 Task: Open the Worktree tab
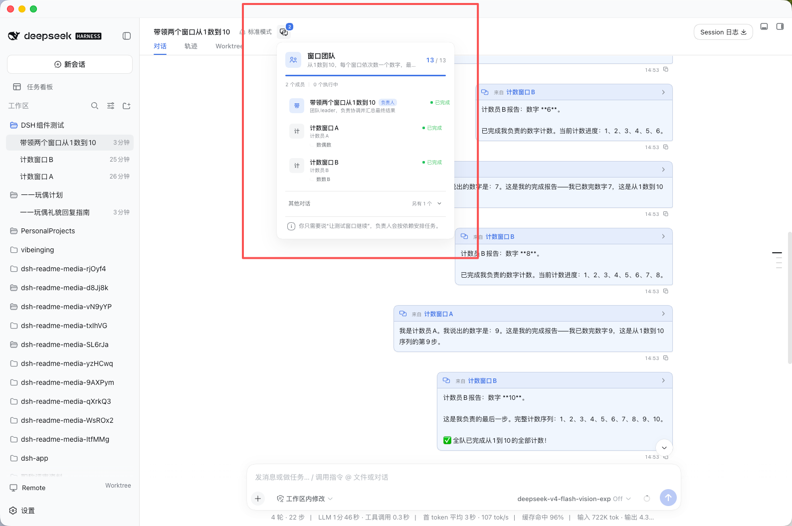point(229,46)
